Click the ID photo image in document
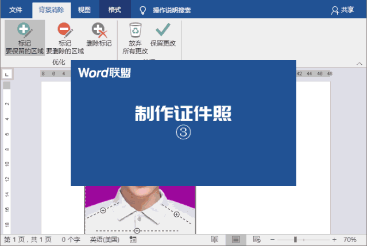 pyautogui.click(x=140, y=210)
